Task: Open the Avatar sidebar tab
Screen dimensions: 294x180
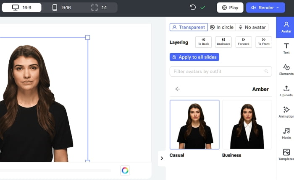Action: pos(286,27)
